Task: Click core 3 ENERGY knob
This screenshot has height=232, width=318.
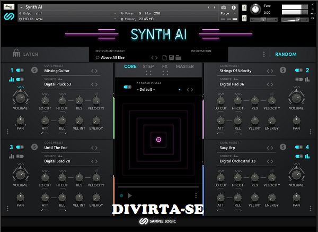Action: point(96,197)
